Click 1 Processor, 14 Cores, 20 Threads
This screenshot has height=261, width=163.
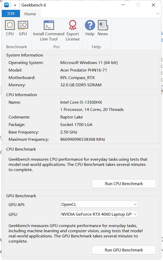tap(92, 110)
